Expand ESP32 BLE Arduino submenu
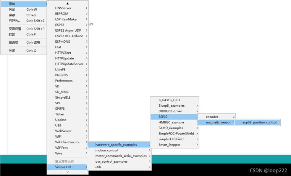291x176 pixels. pos(68,36)
